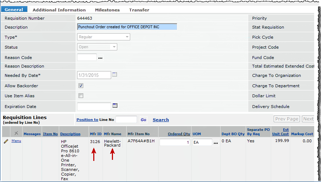
Task: Select the Transfer tab
Action: click(x=139, y=10)
